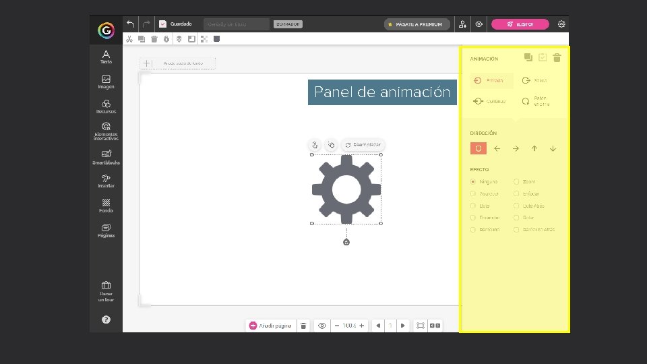Open the fill color swatch in toolbar
The width and height of the screenshot is (647, 364).
coord(216,39)
